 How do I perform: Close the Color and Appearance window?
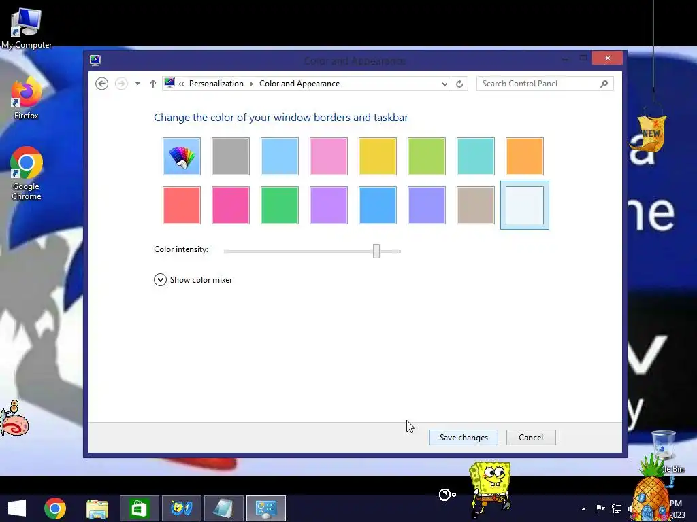coord(607,58)
